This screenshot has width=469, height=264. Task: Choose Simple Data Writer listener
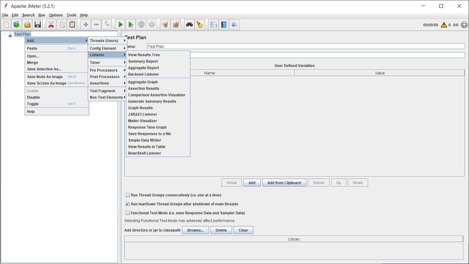158,140
